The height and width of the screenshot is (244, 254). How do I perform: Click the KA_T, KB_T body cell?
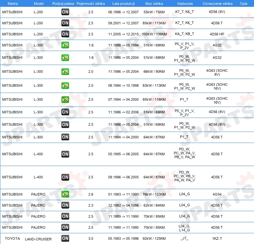point(184,34)
